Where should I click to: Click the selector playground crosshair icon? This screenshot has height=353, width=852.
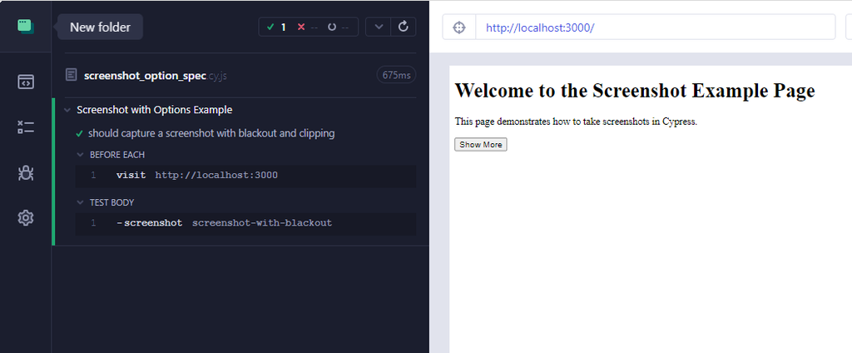(459, 27)
